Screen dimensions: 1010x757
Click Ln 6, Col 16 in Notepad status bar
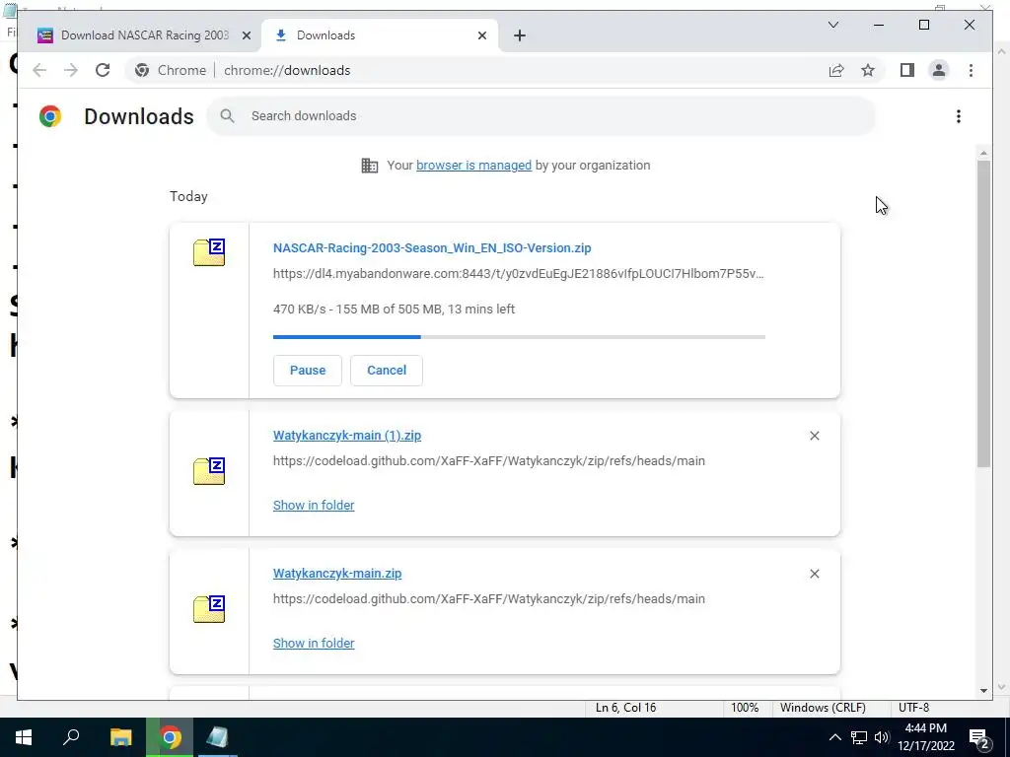[x=625, y=708]
